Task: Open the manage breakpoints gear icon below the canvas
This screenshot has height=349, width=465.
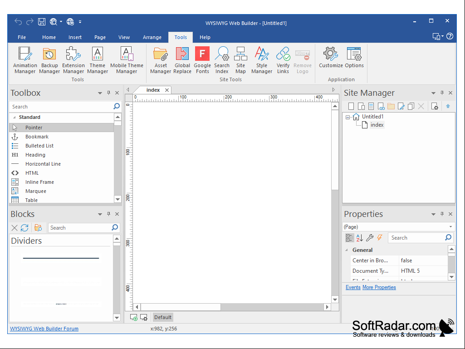Action: (x=144, y=317)
